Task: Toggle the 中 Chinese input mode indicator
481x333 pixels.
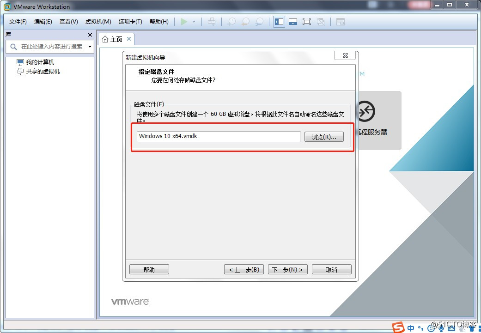Action: click(x=411, y=328)
